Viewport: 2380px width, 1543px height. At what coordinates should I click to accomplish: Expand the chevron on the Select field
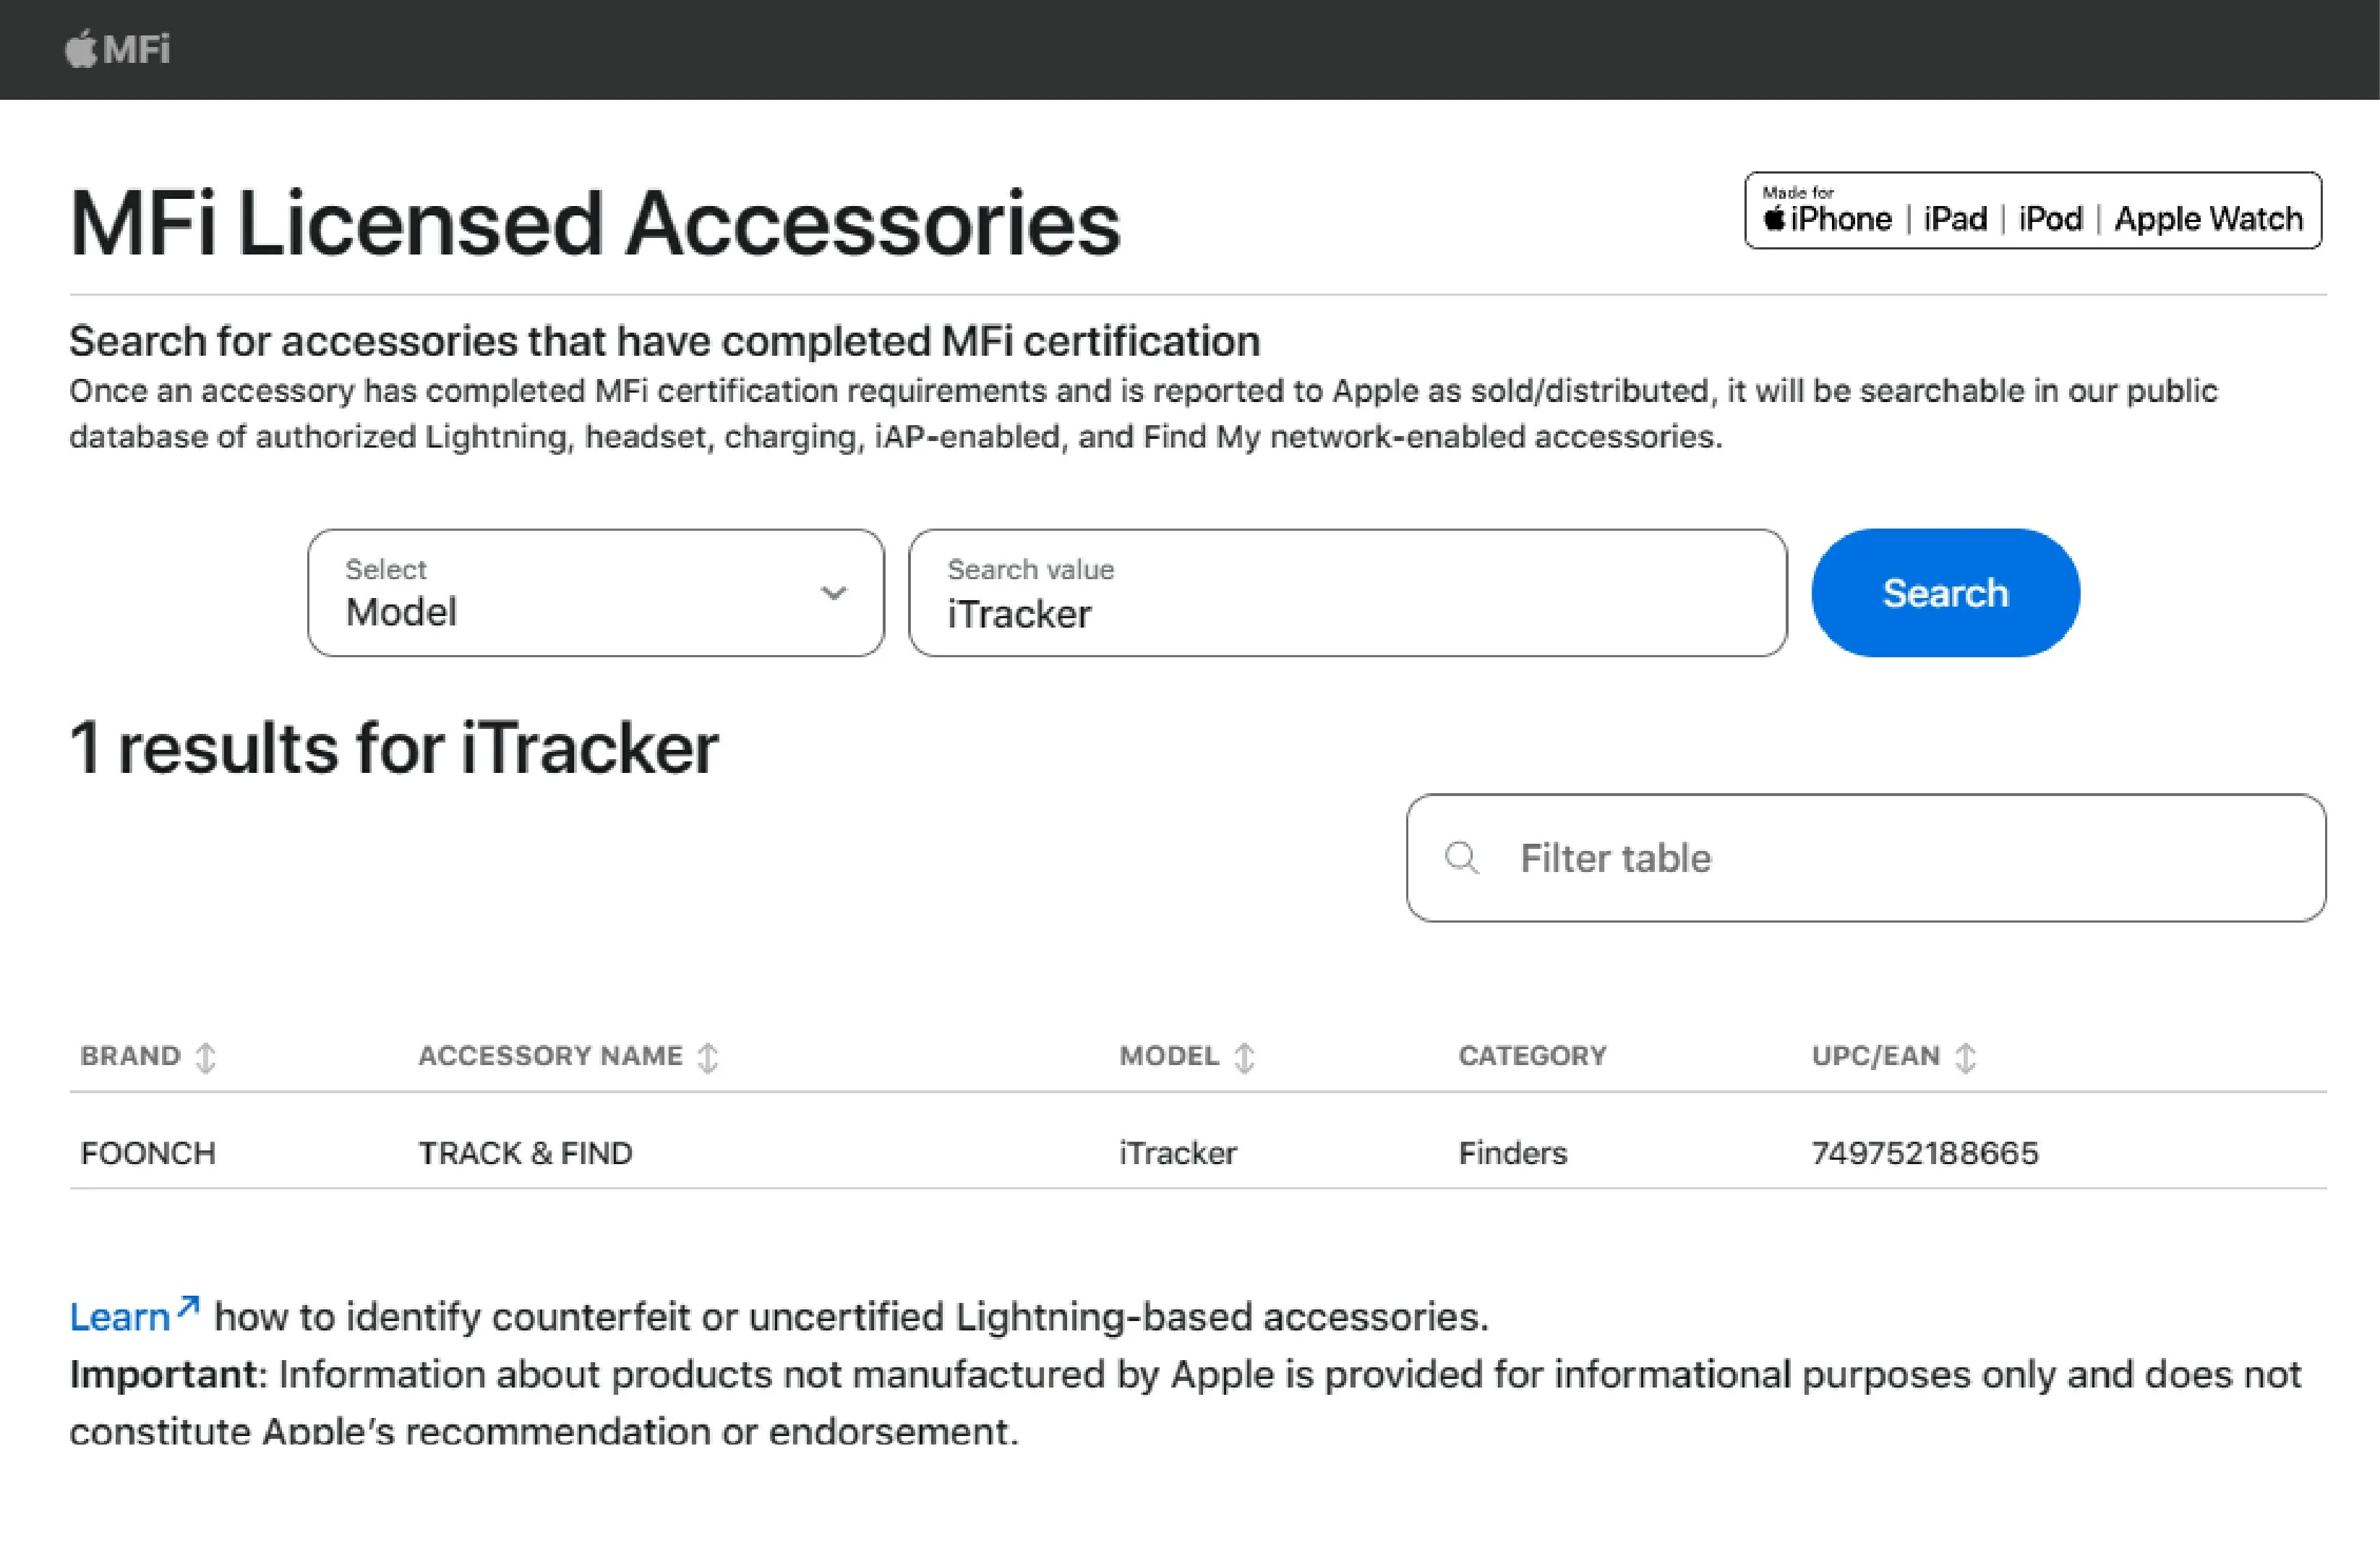click(835, 593)
